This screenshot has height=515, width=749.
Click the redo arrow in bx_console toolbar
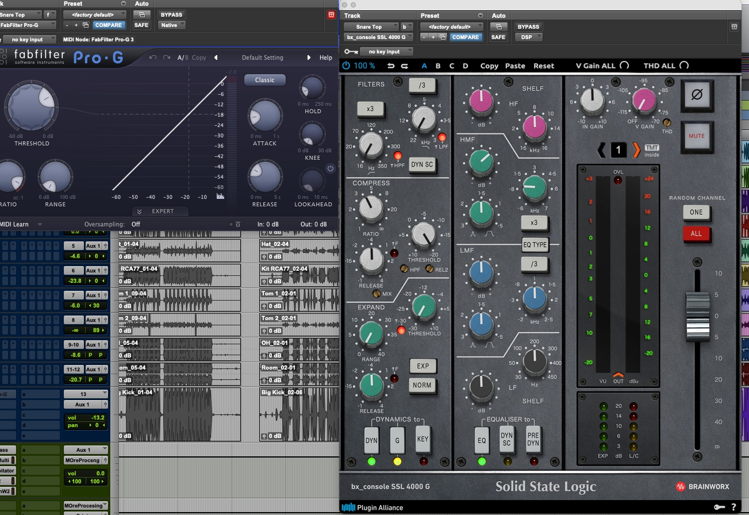coord(404,66)
